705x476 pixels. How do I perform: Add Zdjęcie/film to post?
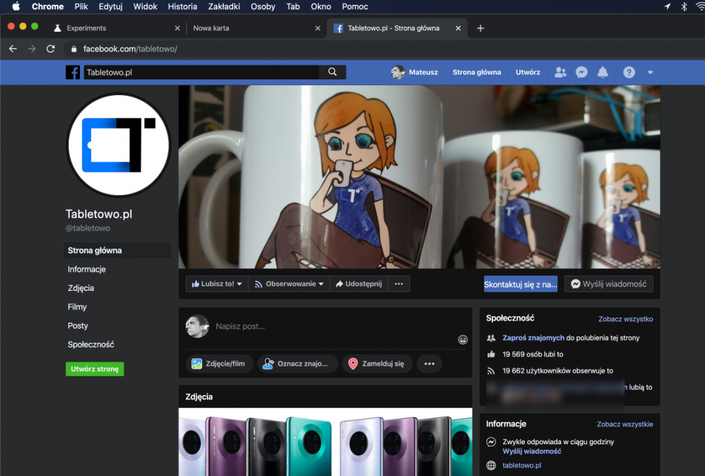(x=220, y=364)
